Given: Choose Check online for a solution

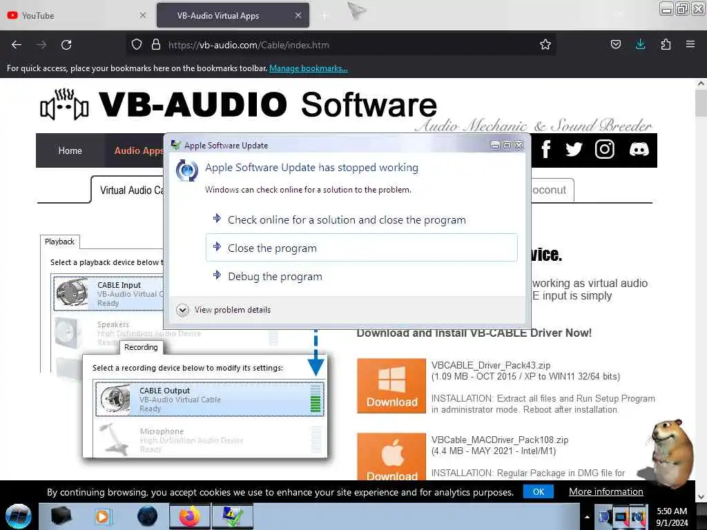Looking at the screenshot, I should [x=362, y=220].
